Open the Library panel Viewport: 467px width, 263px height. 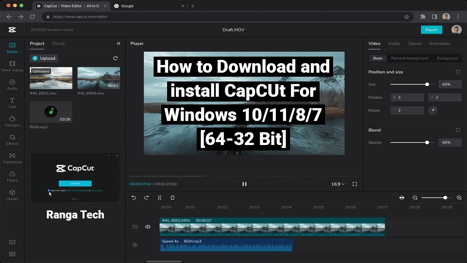point(12,195)
